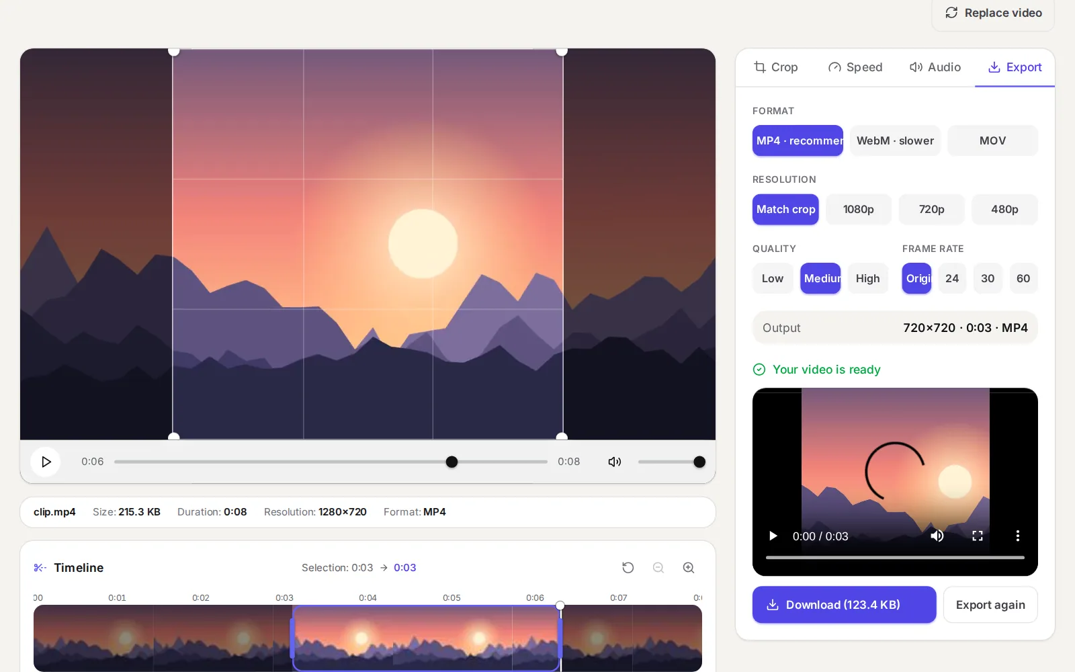Click the bottom-left crop corner handle
The height and width of the screenshot is (672, 1075).
coord(173,437)
